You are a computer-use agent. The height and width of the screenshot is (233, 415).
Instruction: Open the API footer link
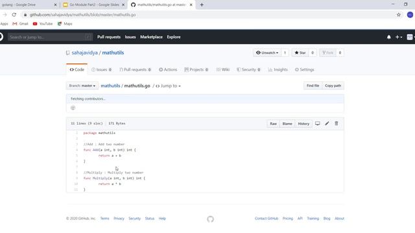point(300,219)
